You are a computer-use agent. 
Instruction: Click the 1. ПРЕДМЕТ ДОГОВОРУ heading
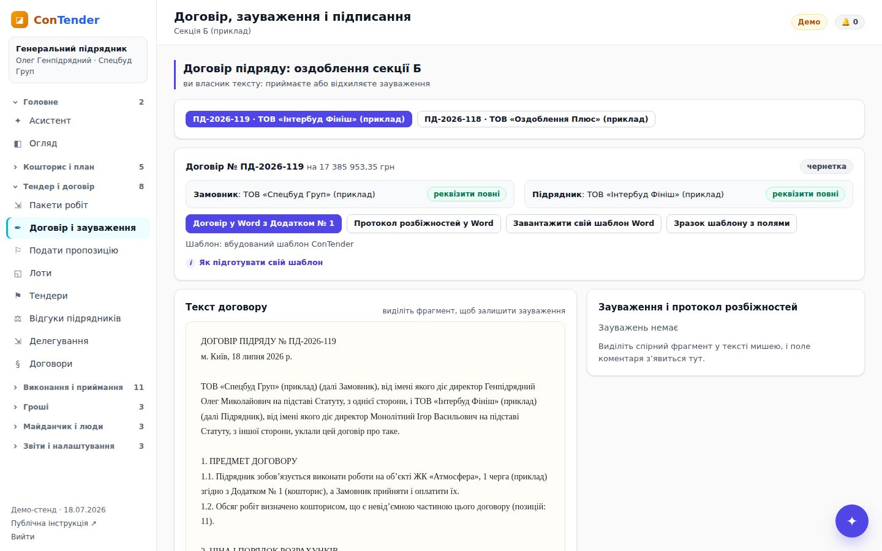[x=249, y=462]
